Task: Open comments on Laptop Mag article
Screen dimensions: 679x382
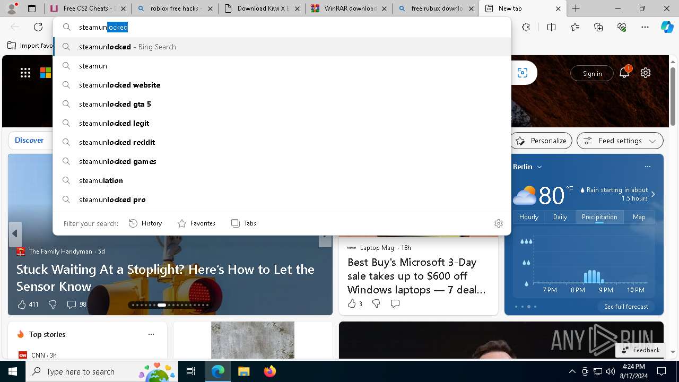Action: 395,303
